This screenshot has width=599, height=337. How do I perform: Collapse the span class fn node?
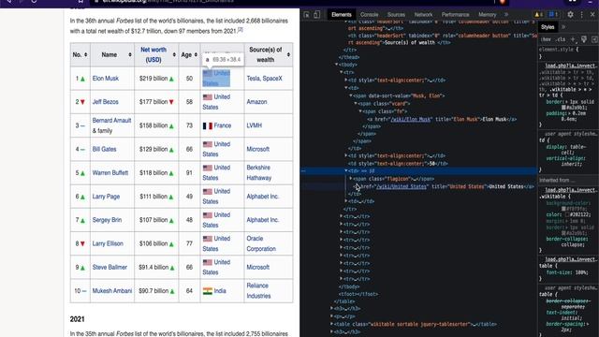(359, 111)
